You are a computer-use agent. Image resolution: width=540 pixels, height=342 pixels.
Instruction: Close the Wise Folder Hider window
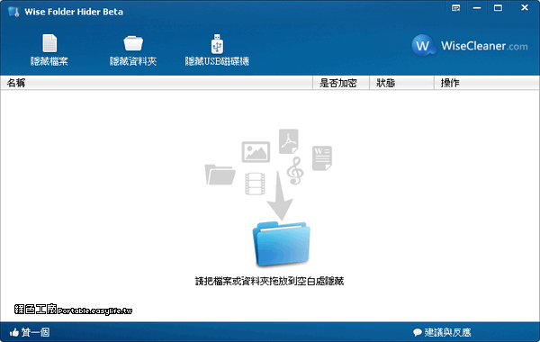(525, 7)
